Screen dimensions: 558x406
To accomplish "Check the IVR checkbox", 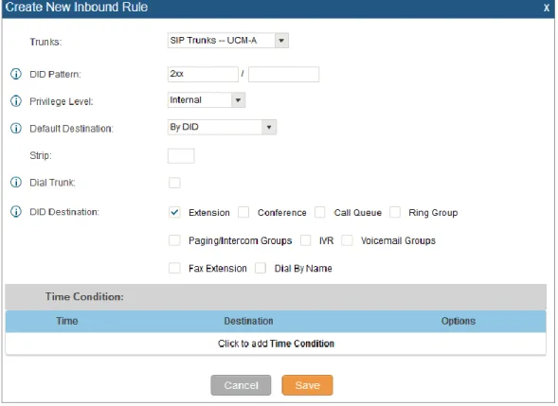I will [305, 240].
